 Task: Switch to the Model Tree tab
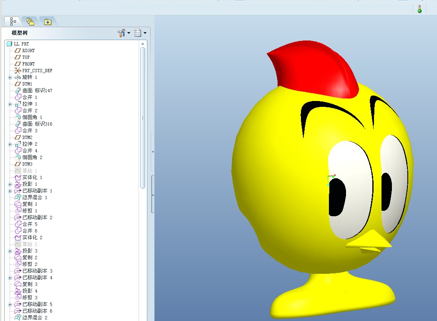point(13,21)
